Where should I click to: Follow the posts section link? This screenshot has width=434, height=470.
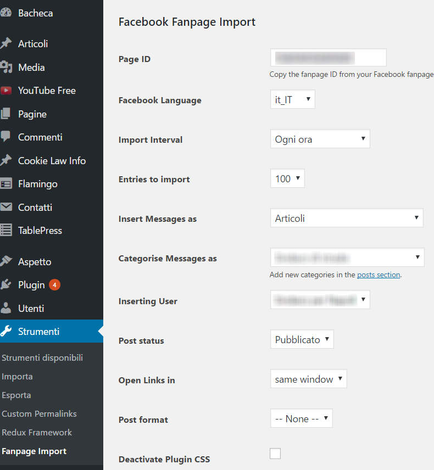coord(379,275)
